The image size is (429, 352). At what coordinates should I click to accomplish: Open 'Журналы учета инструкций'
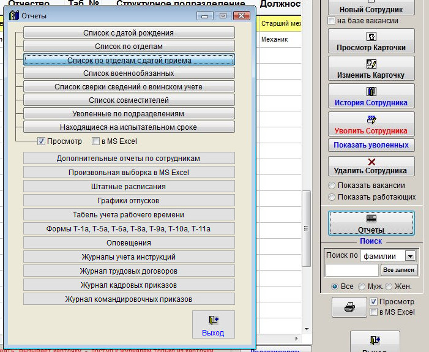point(129,257)
